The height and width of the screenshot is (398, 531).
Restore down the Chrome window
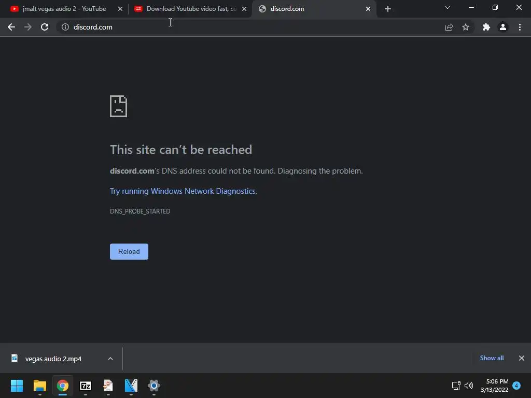click(x=495, y=7)
